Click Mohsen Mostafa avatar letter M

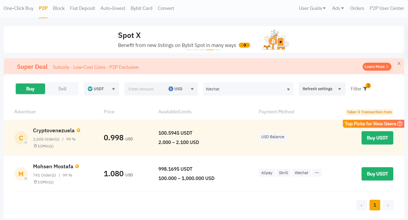pos(21,174)
